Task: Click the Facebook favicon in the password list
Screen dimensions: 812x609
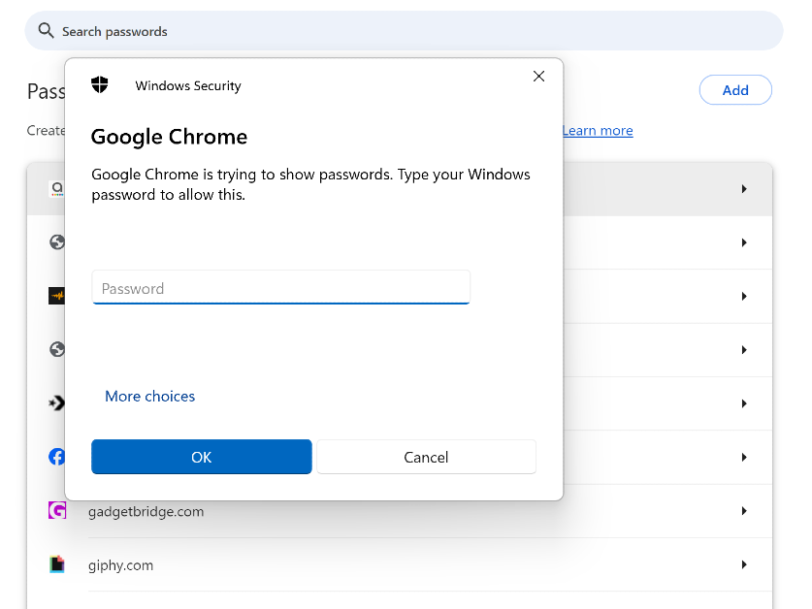Action: tap(57, 457)
